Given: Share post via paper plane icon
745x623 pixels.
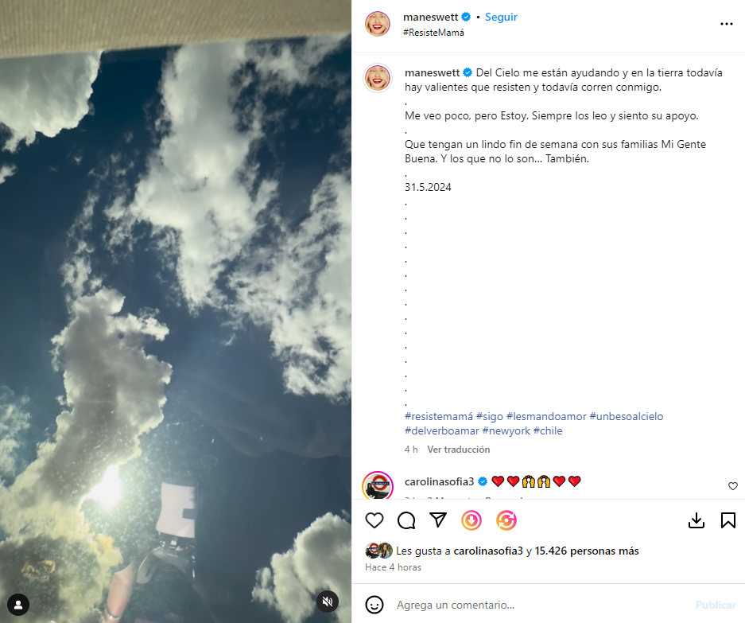Looking at the screenshot, I should [437, 520].
